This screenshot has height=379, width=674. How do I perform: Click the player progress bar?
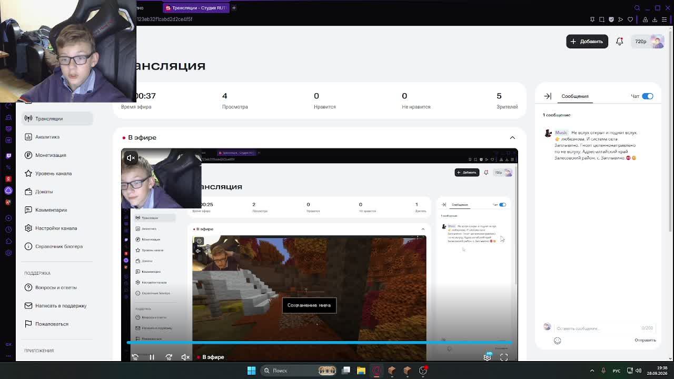coord(320,343)
